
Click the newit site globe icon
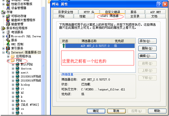[x=17, y=72]
